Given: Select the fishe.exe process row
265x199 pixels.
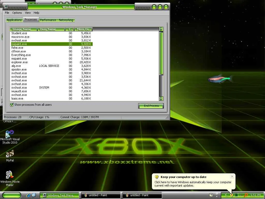Looking at the screenshot, I should (x=51, y=48).
